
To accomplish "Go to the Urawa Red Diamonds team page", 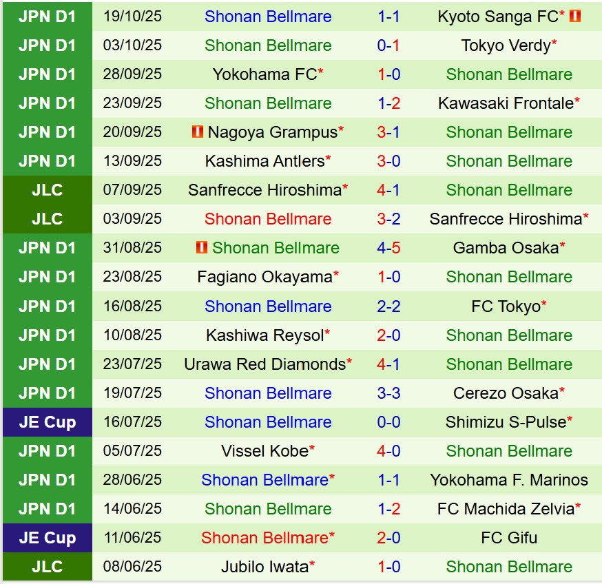I will [265, 364].
